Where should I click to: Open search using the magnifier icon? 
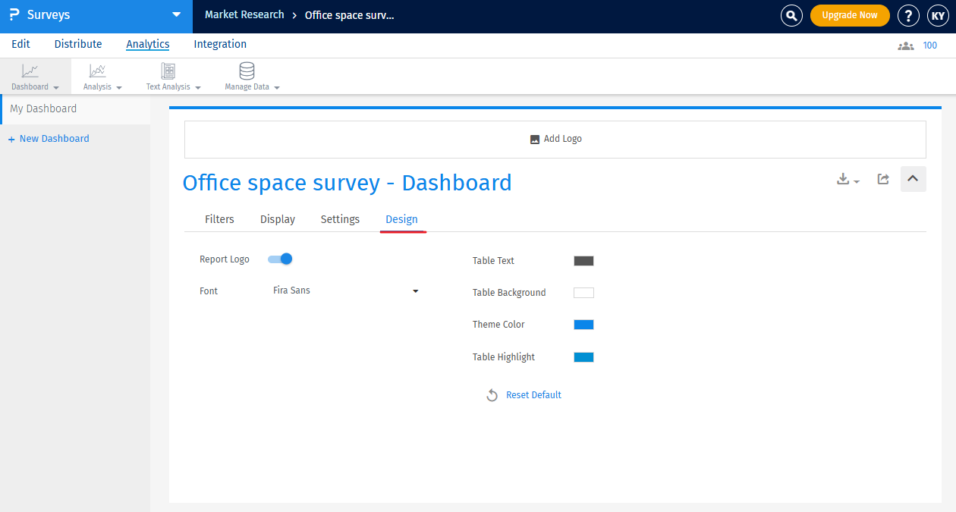coord(791,15)
